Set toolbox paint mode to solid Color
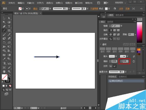146x110 pixels. coord(4,86)
